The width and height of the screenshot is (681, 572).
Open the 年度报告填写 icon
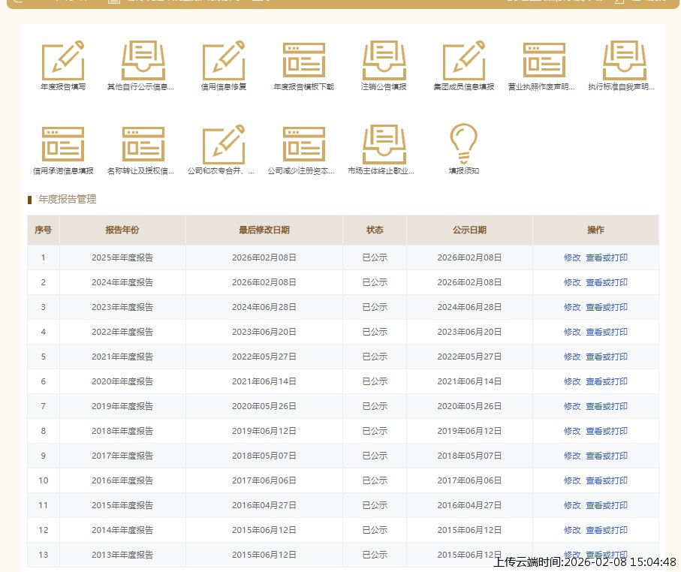[63, 61]
